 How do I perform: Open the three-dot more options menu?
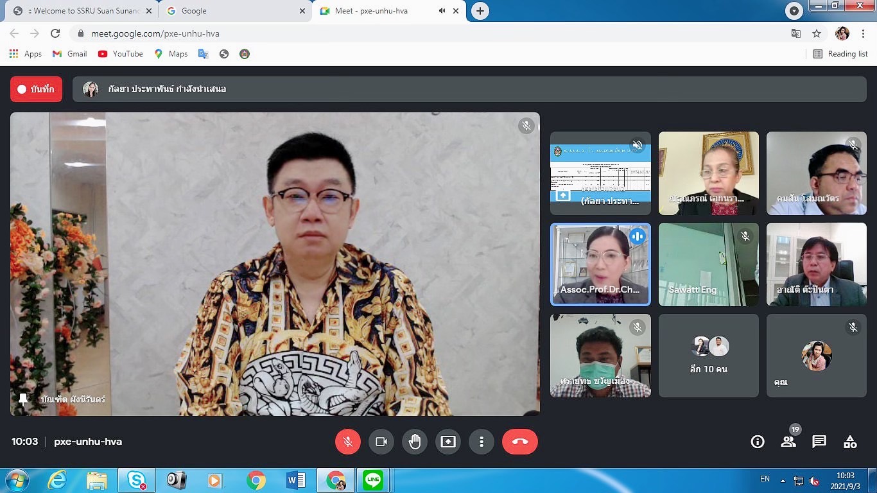point(481,442)
